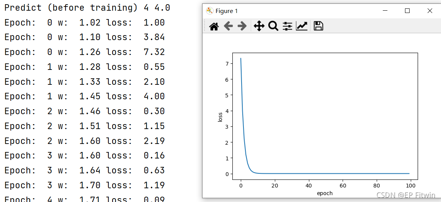Click the x-axis tick label 60
The height and width of the screenshot is (202, 441).
(343, 186)
